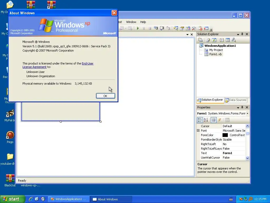This screenshot has height=203, width=270.
Task: Open Properties panel window position dropdown arrow
Action: coord(238,108)
